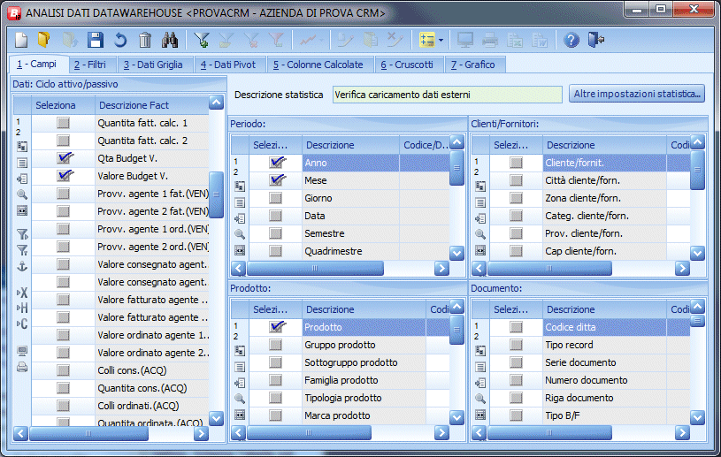Click the magnifier icon beside Descrizione Fact list
This screenshot has width=721, height=457.
click(x=22, y=194)
